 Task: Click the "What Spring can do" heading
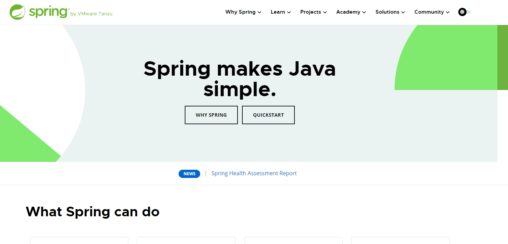(x=93, y=212)
